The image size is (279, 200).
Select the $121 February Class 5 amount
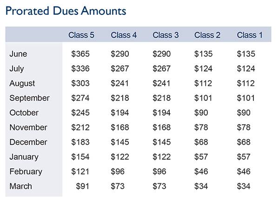pos(80,172)
